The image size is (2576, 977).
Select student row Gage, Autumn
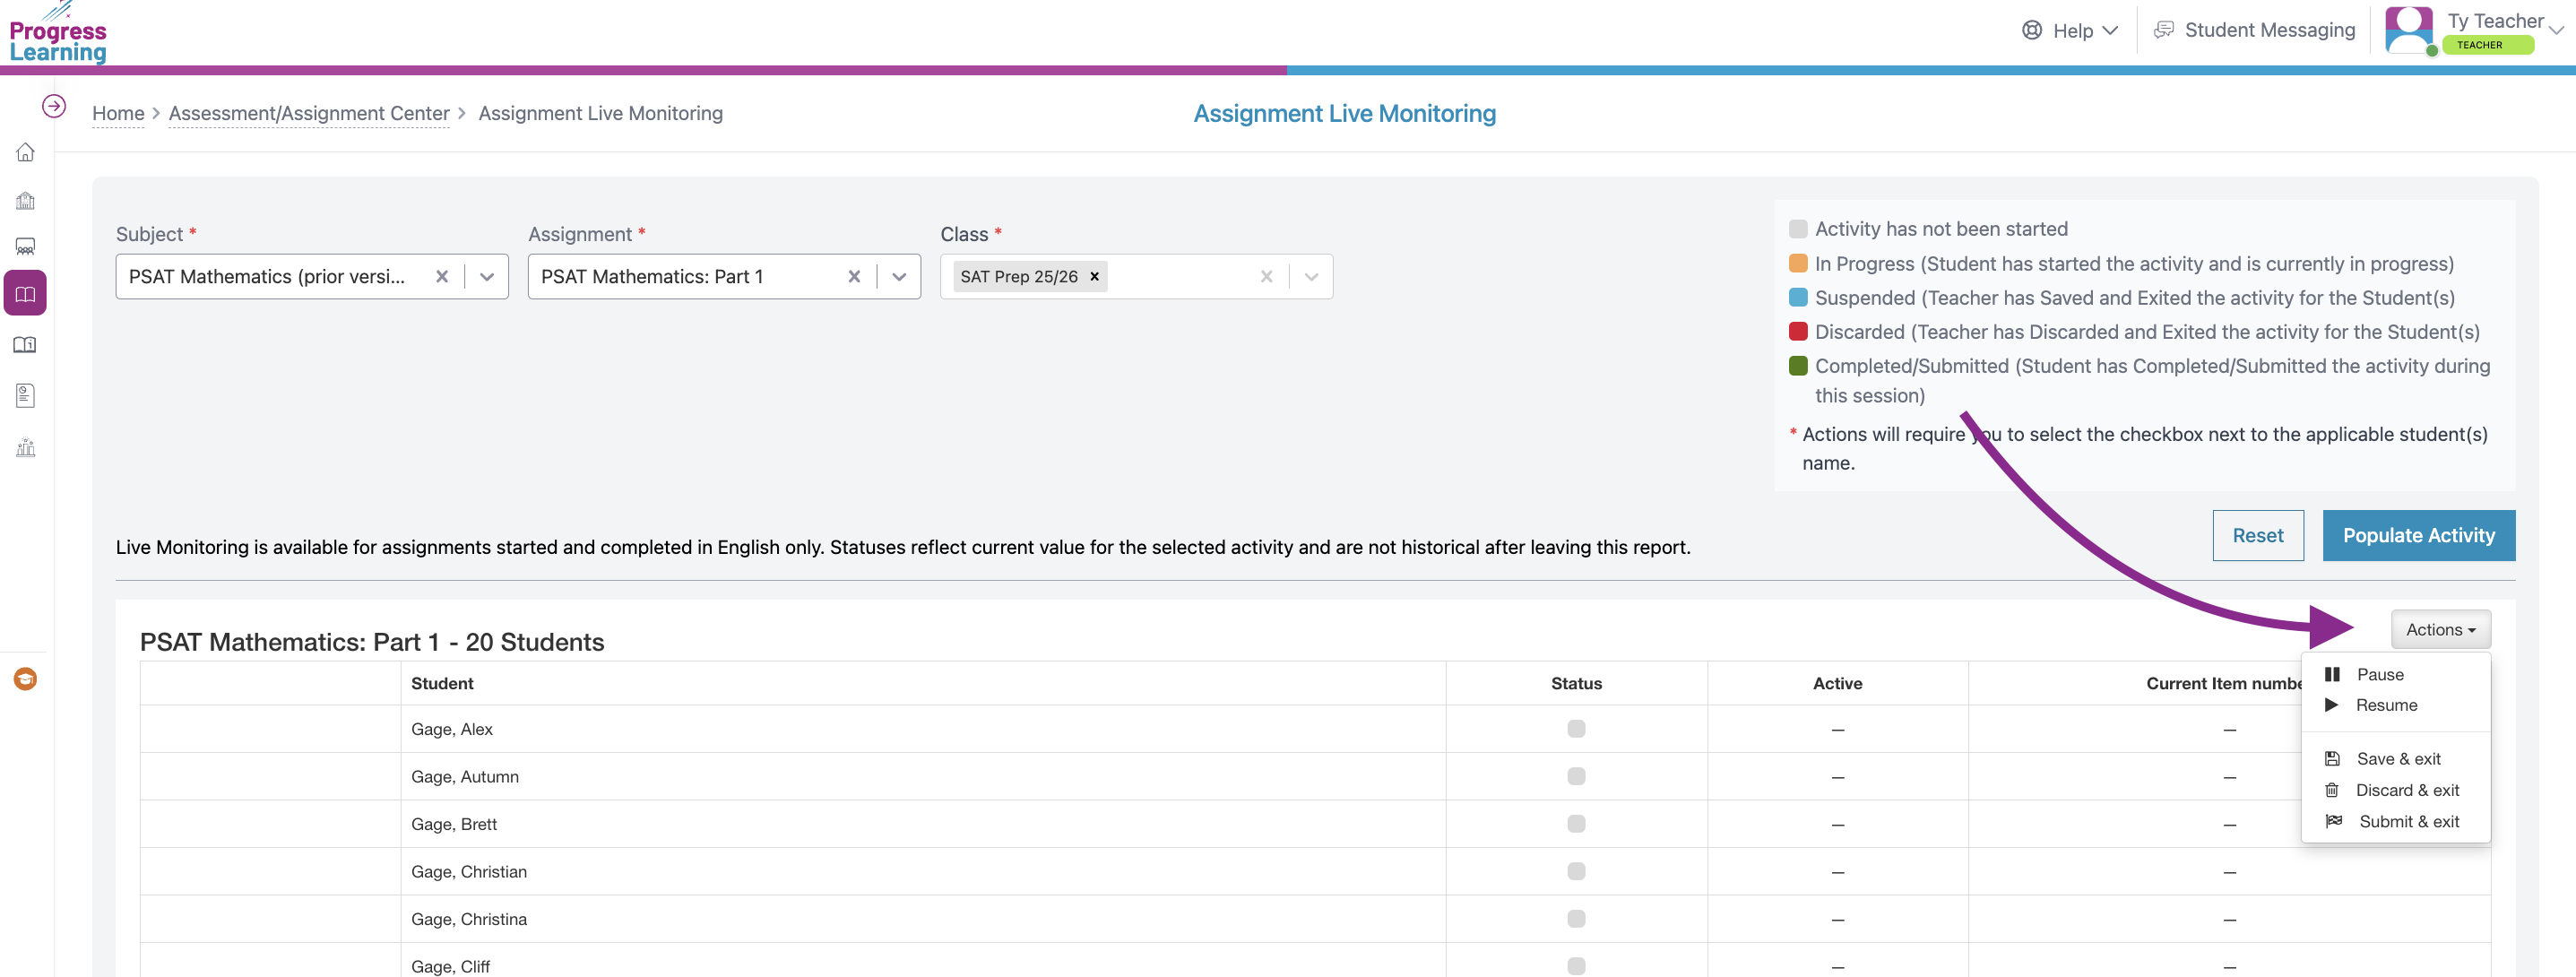[1315, 776]
